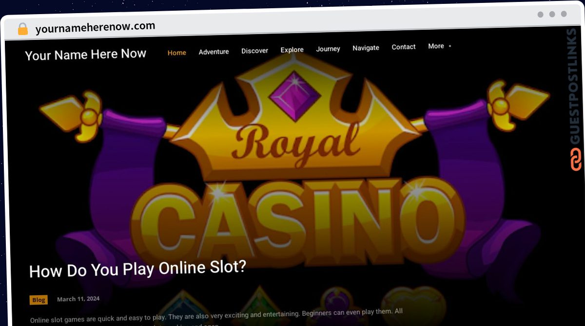Click the yournameherenow.com address bar
Image resolution: width=585 pixels, height=326 pixels.
click(x=96, y=27)
